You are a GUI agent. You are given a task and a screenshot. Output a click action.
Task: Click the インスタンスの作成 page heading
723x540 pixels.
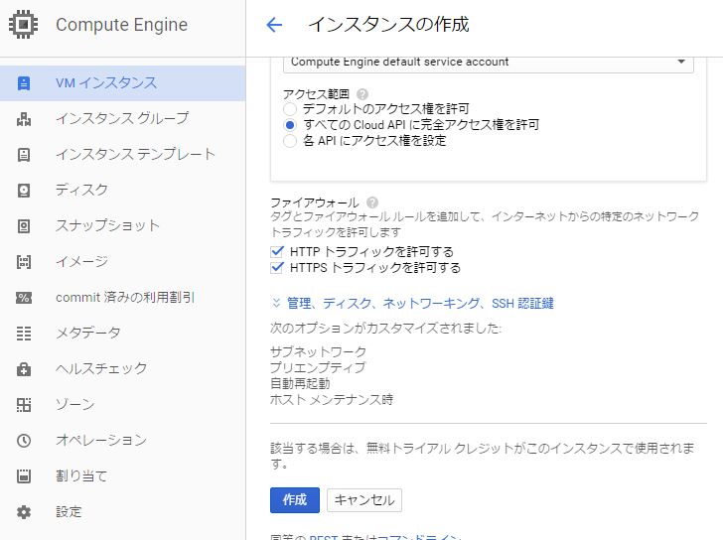388,25
